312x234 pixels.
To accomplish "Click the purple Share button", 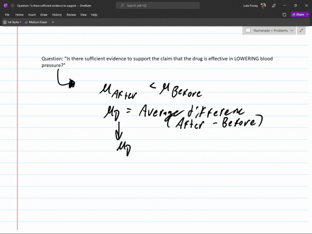I will pyautogui.click(x=298, y=14).
